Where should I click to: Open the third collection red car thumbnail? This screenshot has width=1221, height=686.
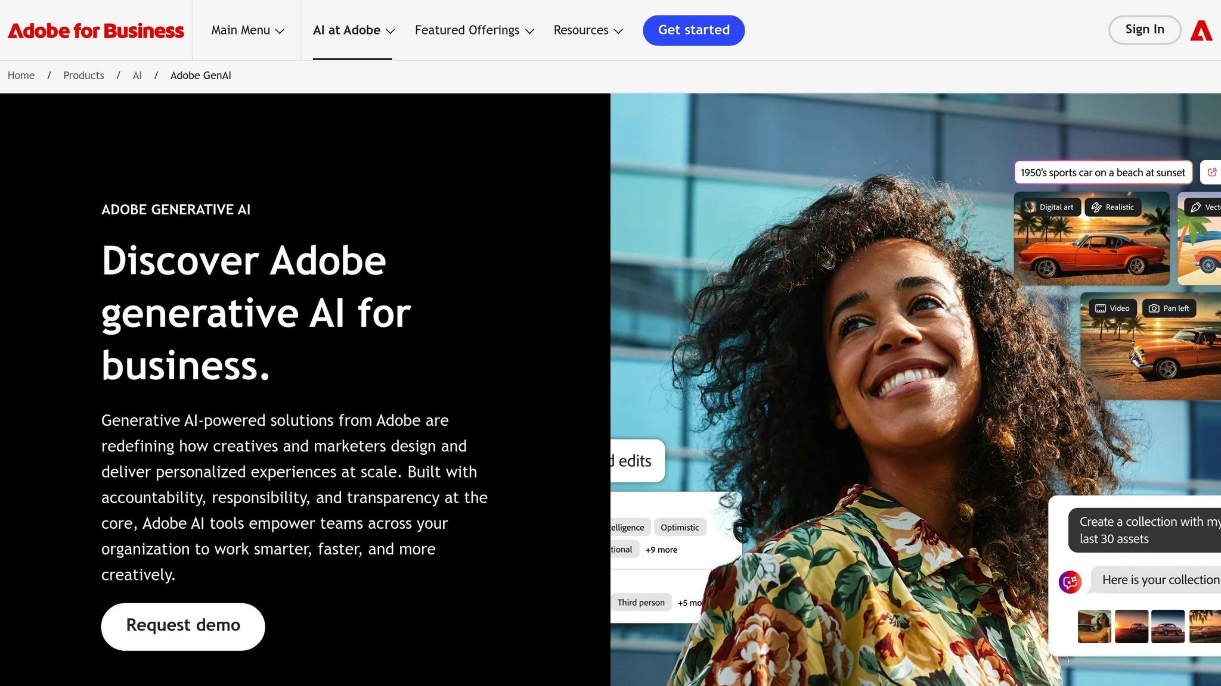(1168, 626)
